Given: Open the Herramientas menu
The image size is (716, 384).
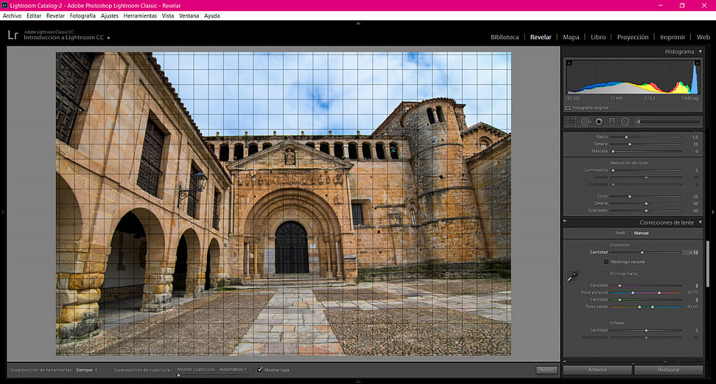Looking at the screenshot, I should (140, 15).
